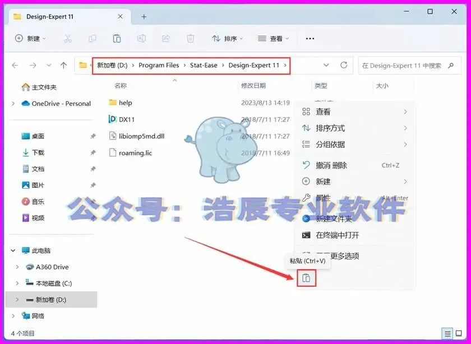Click the search magnifier icon

tap(451, 65)
